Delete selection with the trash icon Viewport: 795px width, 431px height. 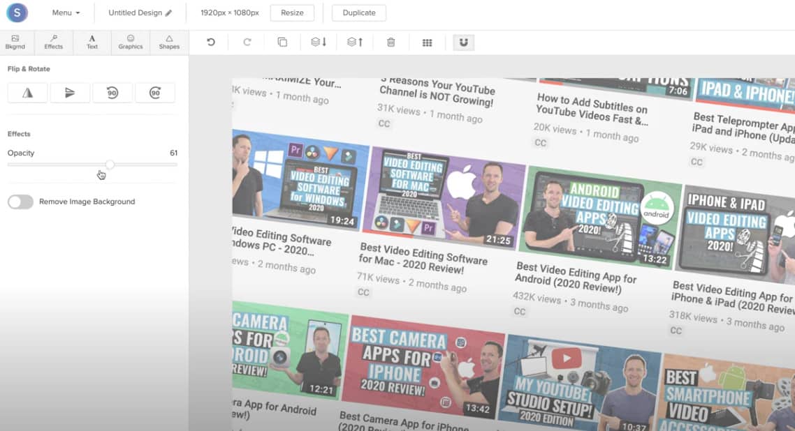point(391,43)
